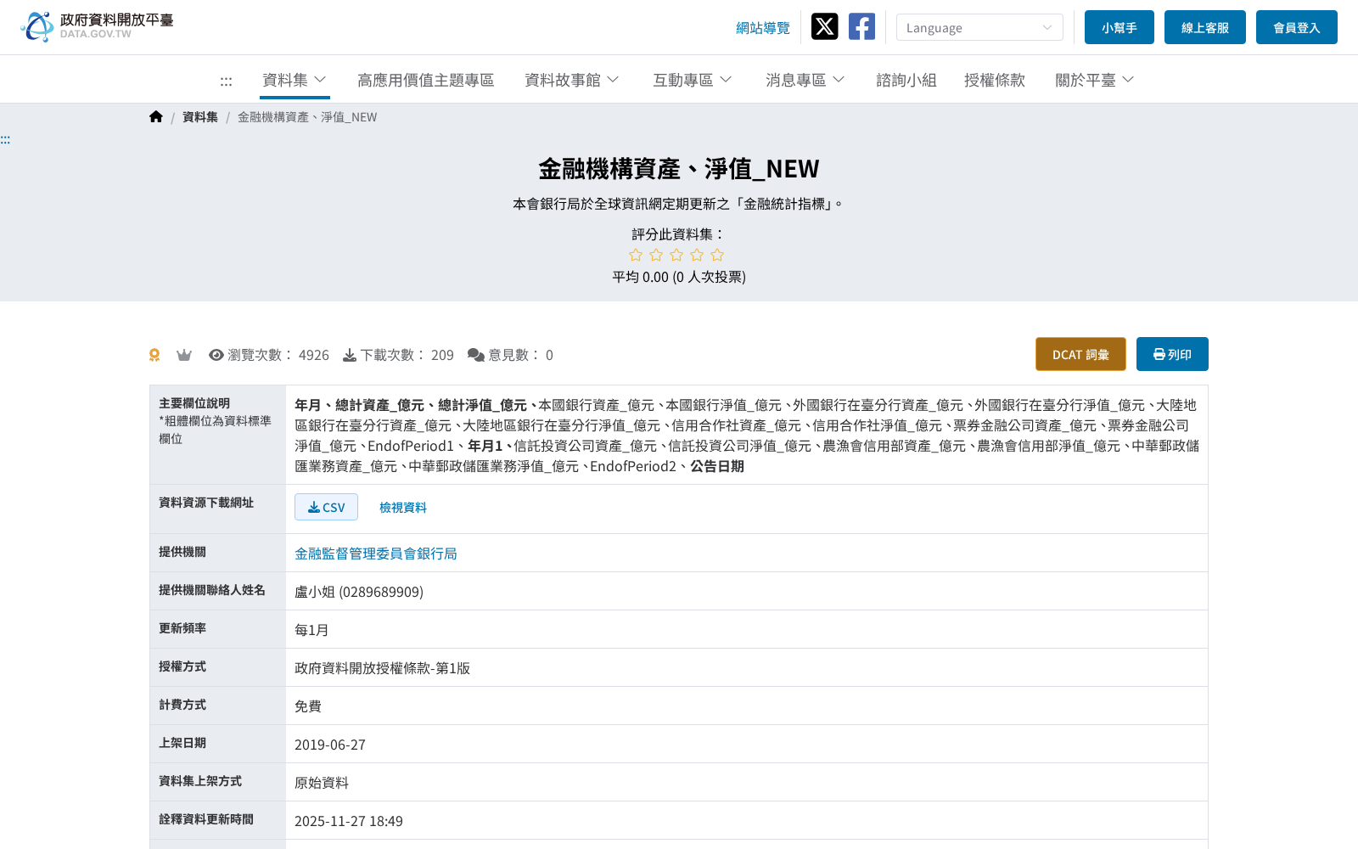Click the 評分此資料集 label
Viewport: 1358px width, 849px height.
pos(679,234)
